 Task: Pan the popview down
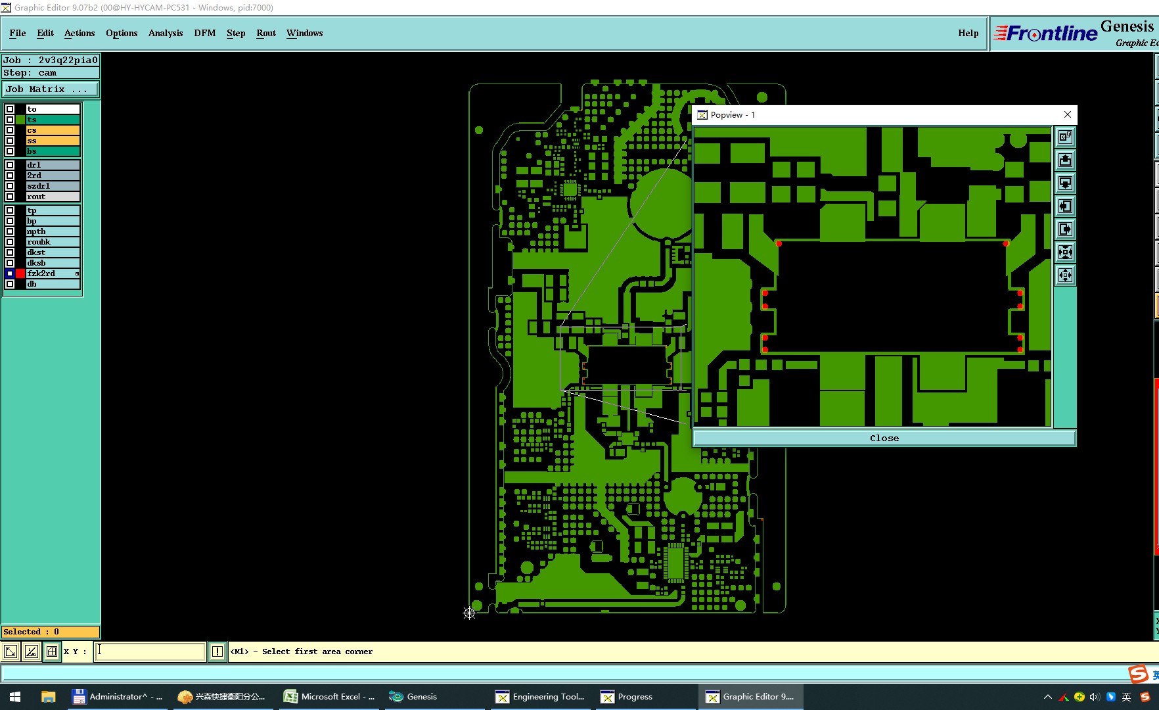tap(1065, 183)
